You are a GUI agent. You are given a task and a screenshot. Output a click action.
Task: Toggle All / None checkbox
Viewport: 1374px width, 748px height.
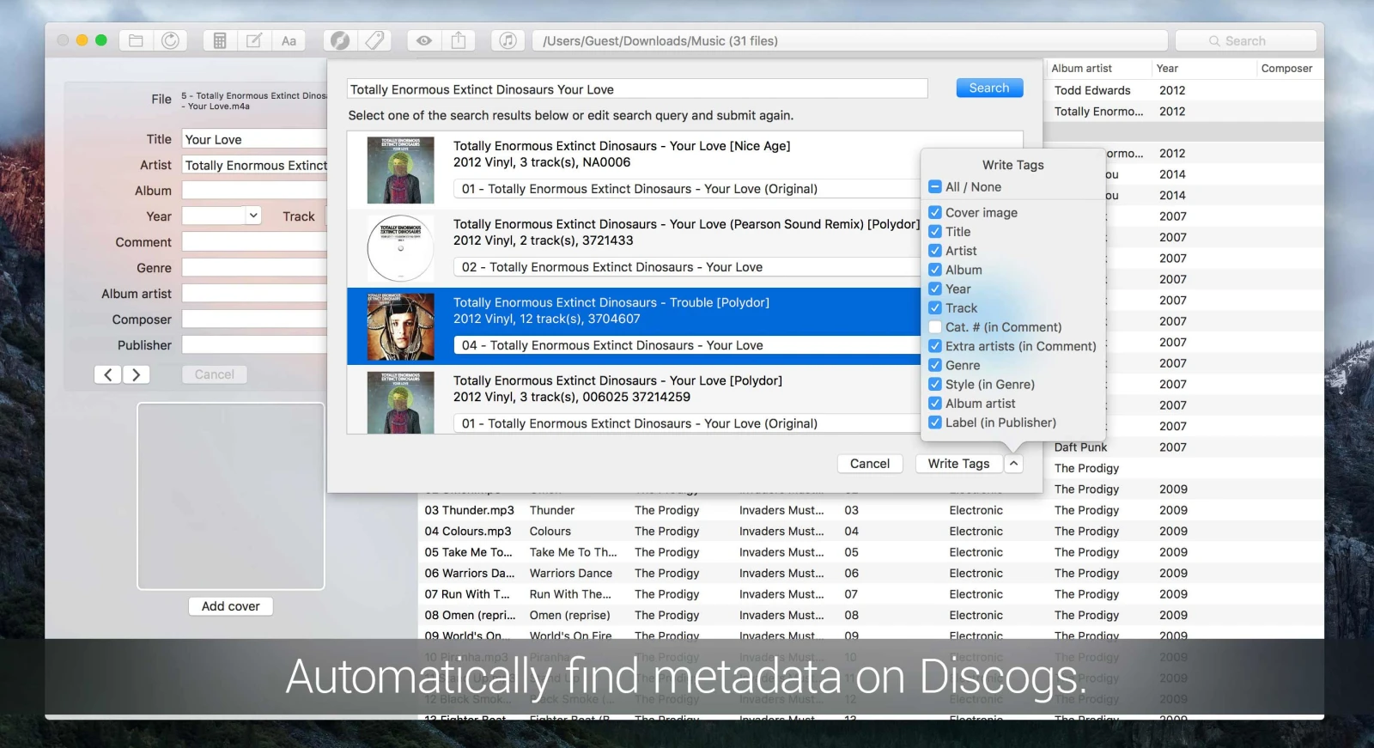pos(935,187)
